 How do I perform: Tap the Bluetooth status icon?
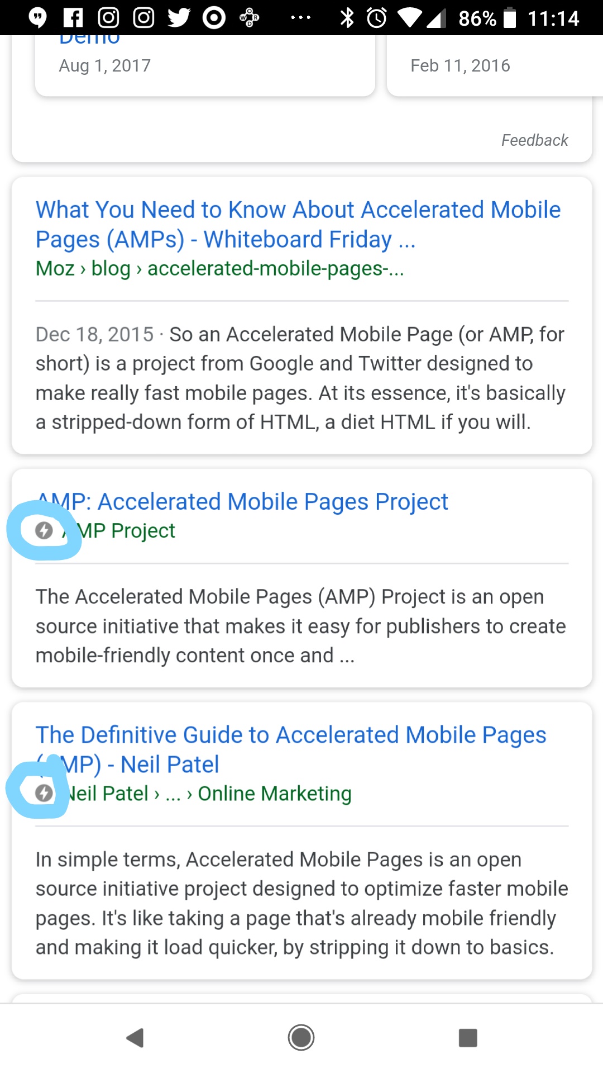348,18
